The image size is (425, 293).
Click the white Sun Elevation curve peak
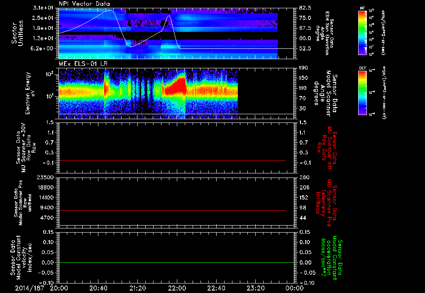(x=110, y=10)
